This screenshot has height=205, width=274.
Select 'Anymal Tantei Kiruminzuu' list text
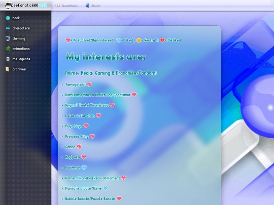tap(87, 105)
